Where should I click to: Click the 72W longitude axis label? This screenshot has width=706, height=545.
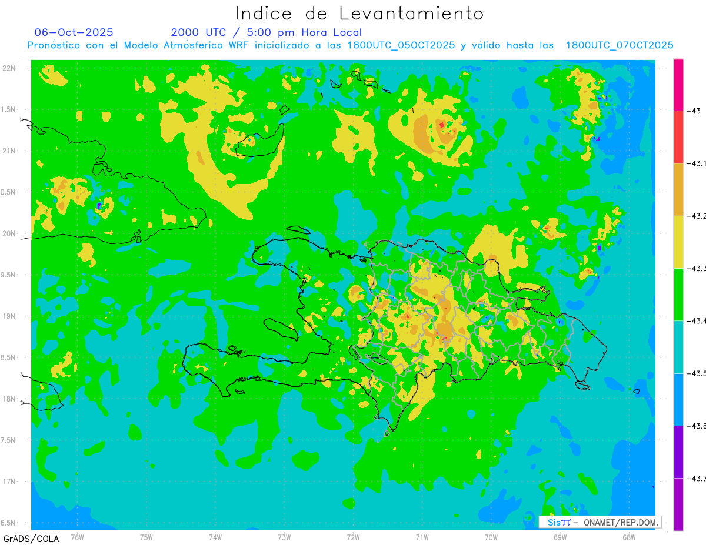coord(353,537)
